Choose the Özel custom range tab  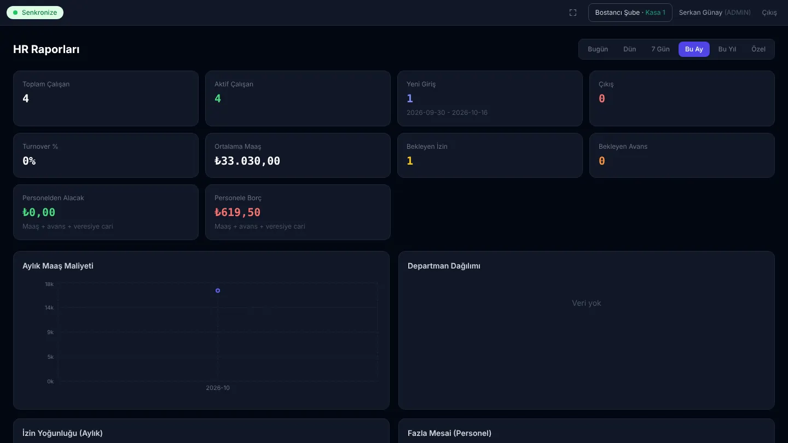pyautogui.click(x=758, y=49)
